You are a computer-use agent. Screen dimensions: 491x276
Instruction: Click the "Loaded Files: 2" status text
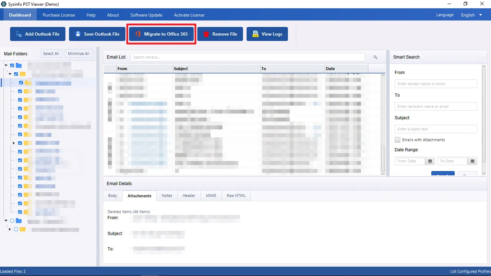pos(13,271)
